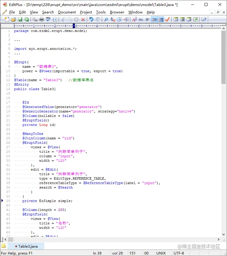
Task: Open the Tools menu
Action: click(101, 12)
